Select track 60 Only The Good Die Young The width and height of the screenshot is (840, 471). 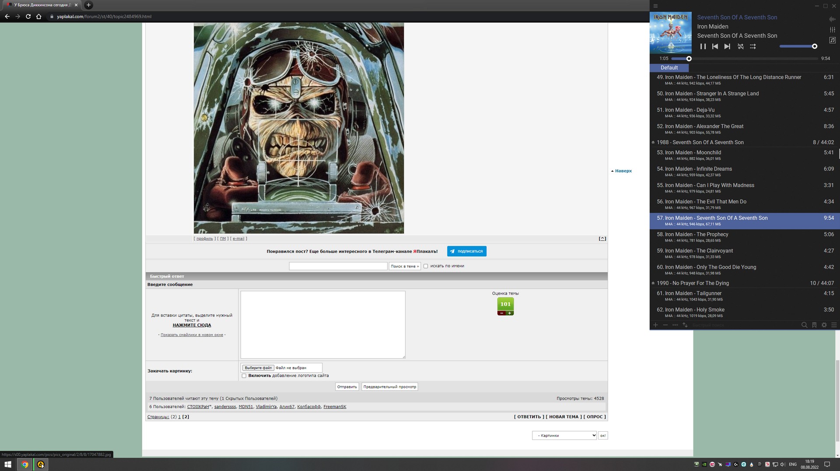coord(744,270)
